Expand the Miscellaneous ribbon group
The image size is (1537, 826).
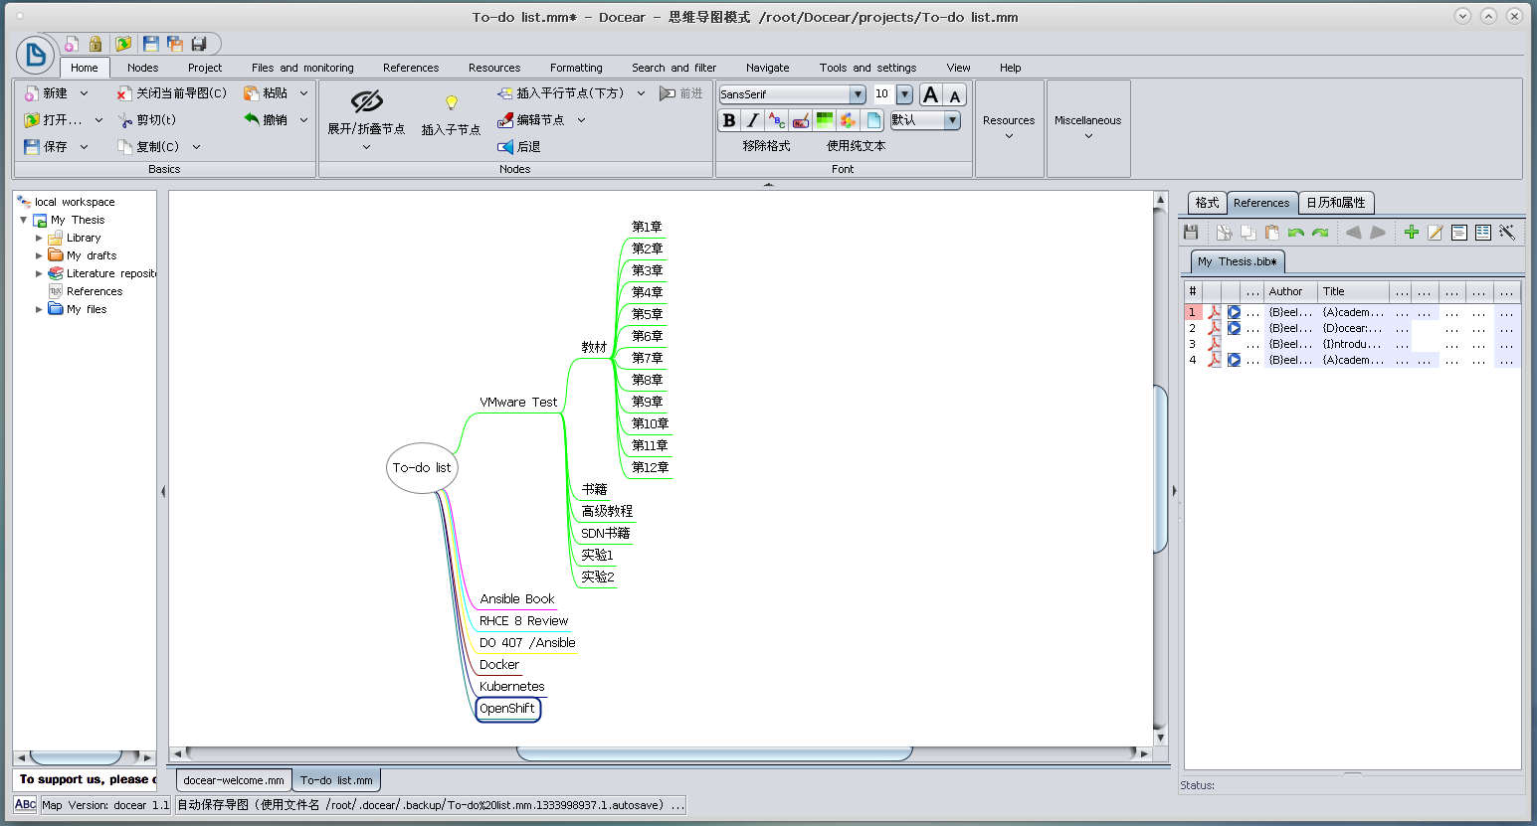tap(1088, 127)
